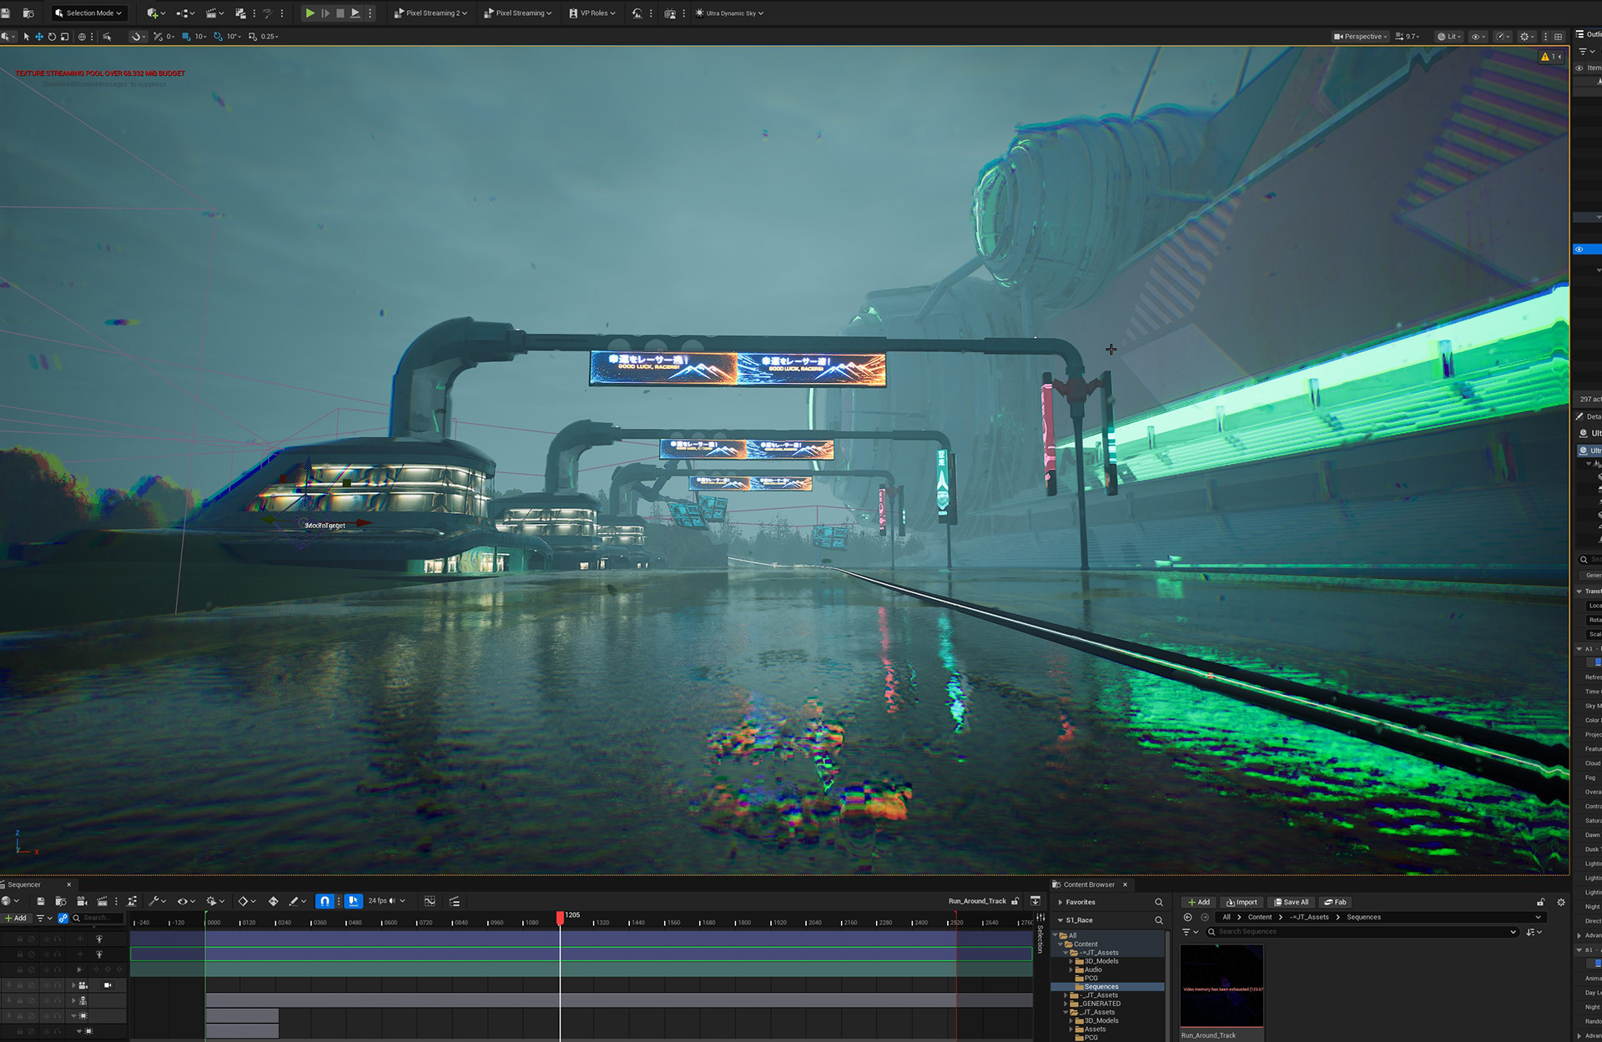Viewport: 1602px width, 1042px height.
Task: Open the 24 fps frame rate dropdown
Action: [386, 901]
